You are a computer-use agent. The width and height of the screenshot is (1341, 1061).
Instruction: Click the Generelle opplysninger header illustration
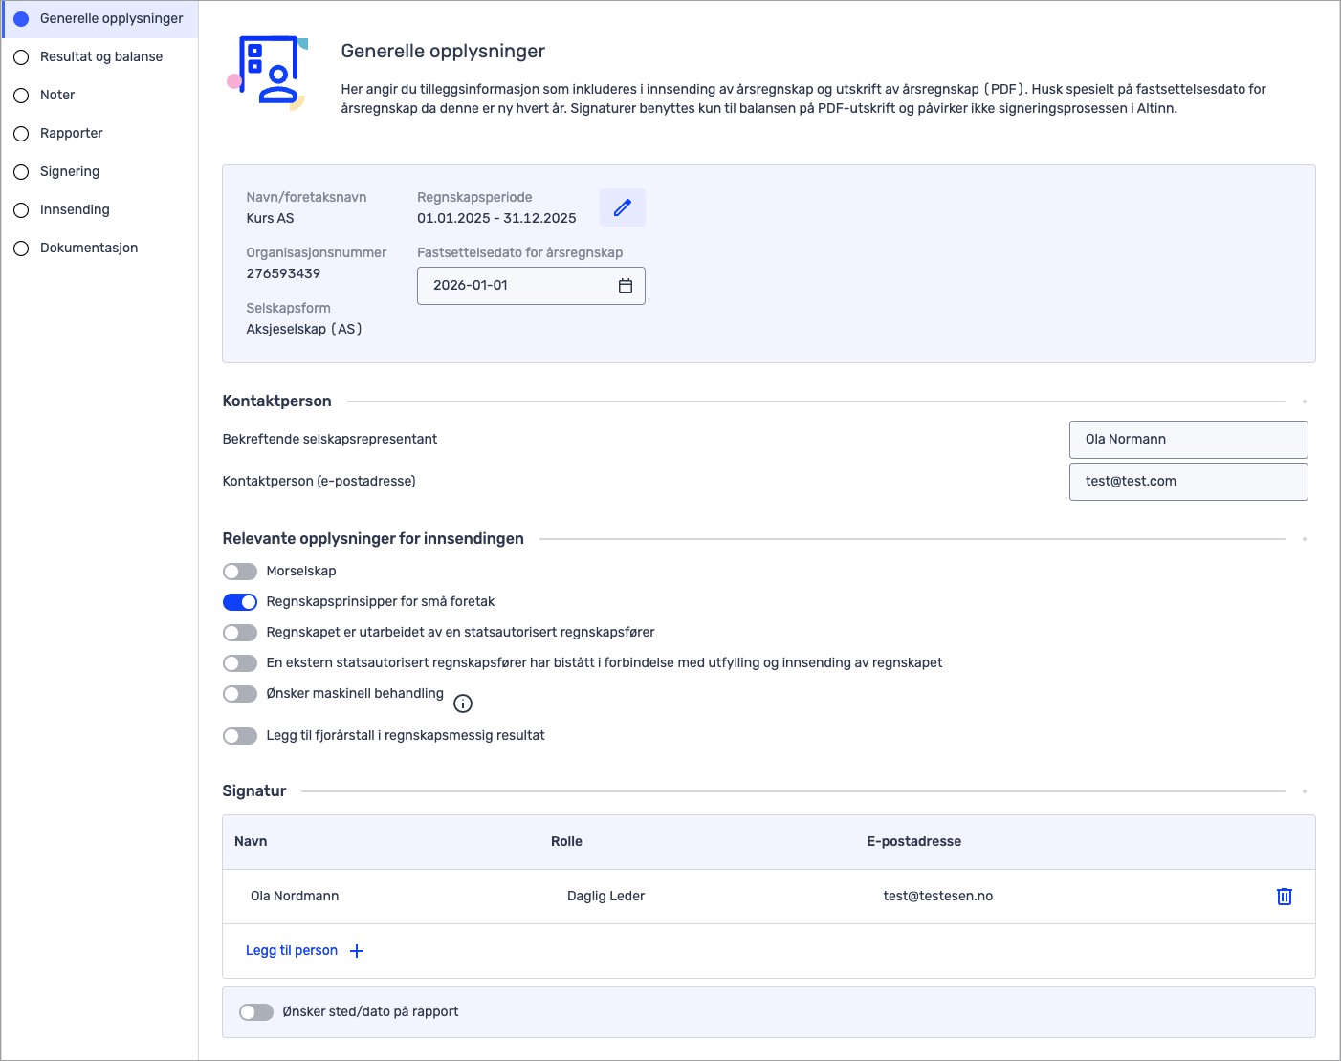(268, 73)
